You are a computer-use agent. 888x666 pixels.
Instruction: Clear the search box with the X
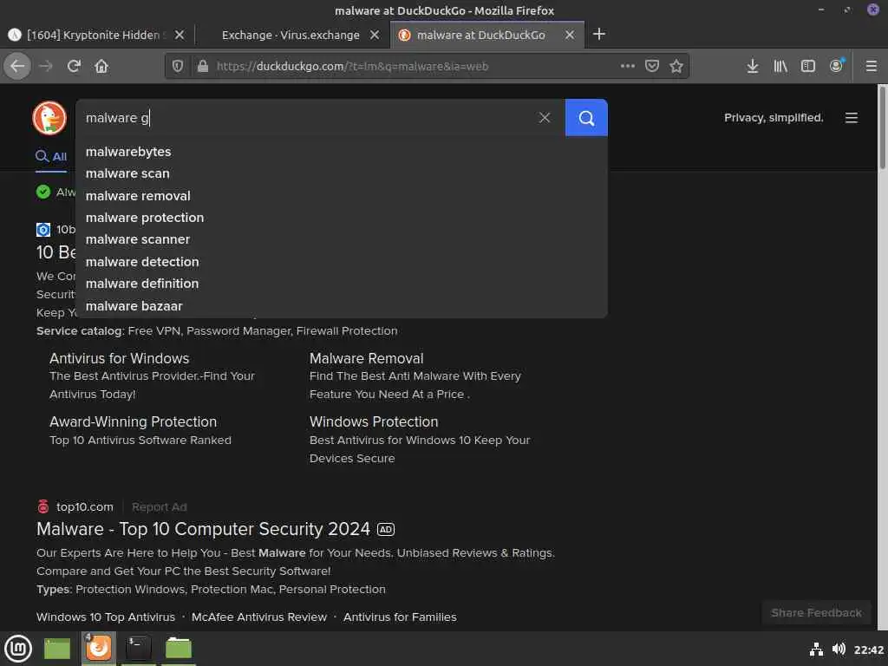[545, 117]
